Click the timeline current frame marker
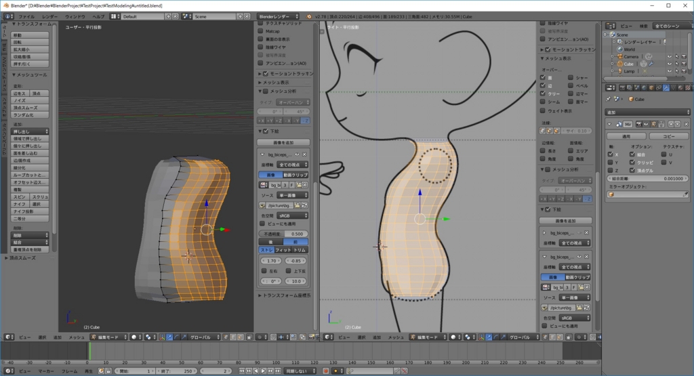The image size is (694, 376). [89, 351]
